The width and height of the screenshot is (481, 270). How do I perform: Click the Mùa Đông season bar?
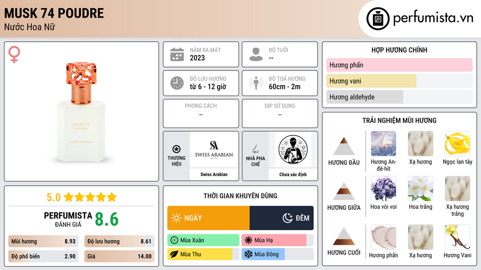(277, 254)
